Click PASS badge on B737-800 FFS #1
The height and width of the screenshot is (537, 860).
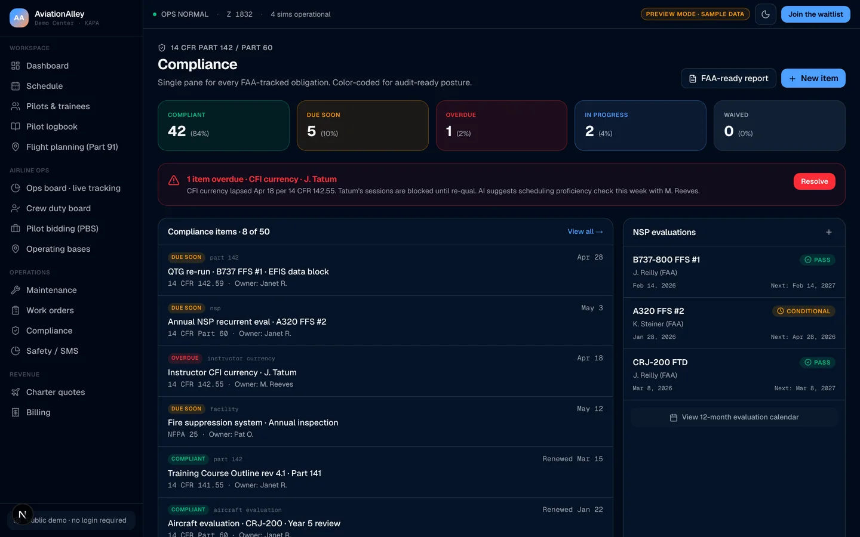(x=817, y=260)
